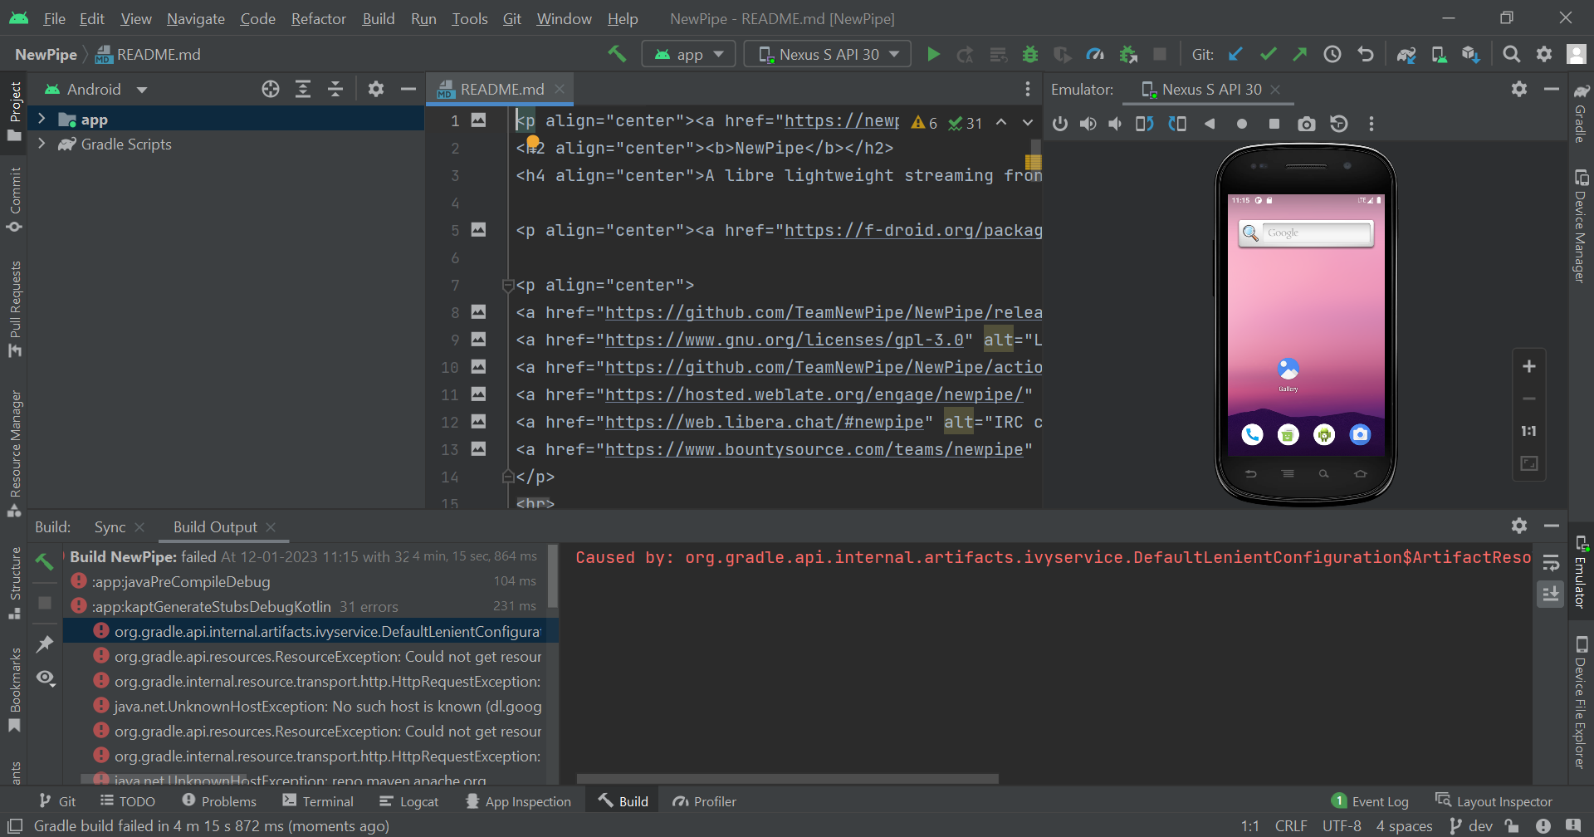Screen dimensions: 1594x837
Task: Toggle the Project tool window sidebar button
Action: 14,111
